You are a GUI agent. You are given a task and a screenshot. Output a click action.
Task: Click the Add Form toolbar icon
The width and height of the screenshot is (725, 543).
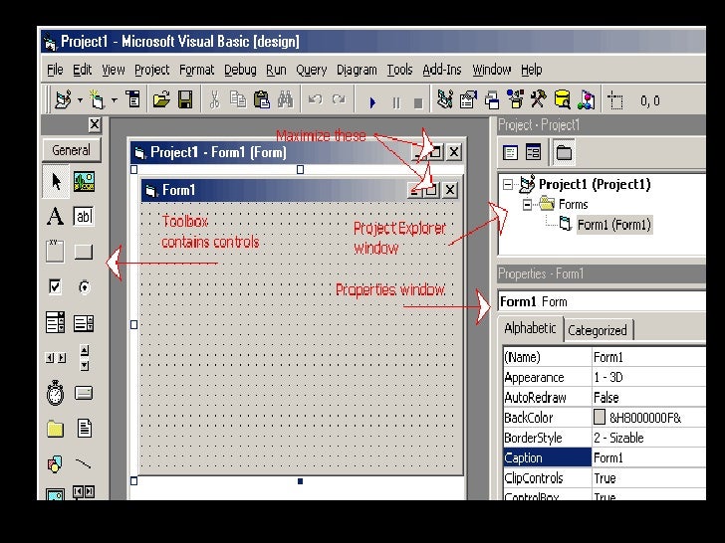pyautogui.click(x=98, y=99)
